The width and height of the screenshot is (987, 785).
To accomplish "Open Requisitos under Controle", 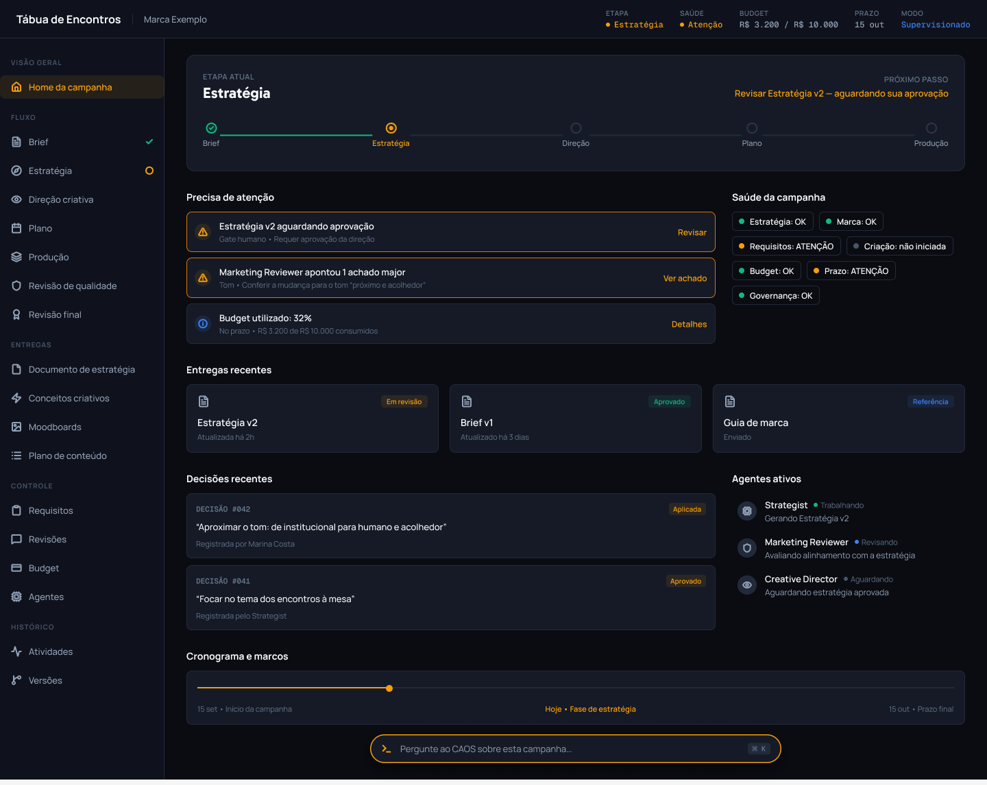I will click(82, 510).
